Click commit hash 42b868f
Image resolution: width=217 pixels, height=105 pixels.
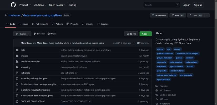(116, 43)
